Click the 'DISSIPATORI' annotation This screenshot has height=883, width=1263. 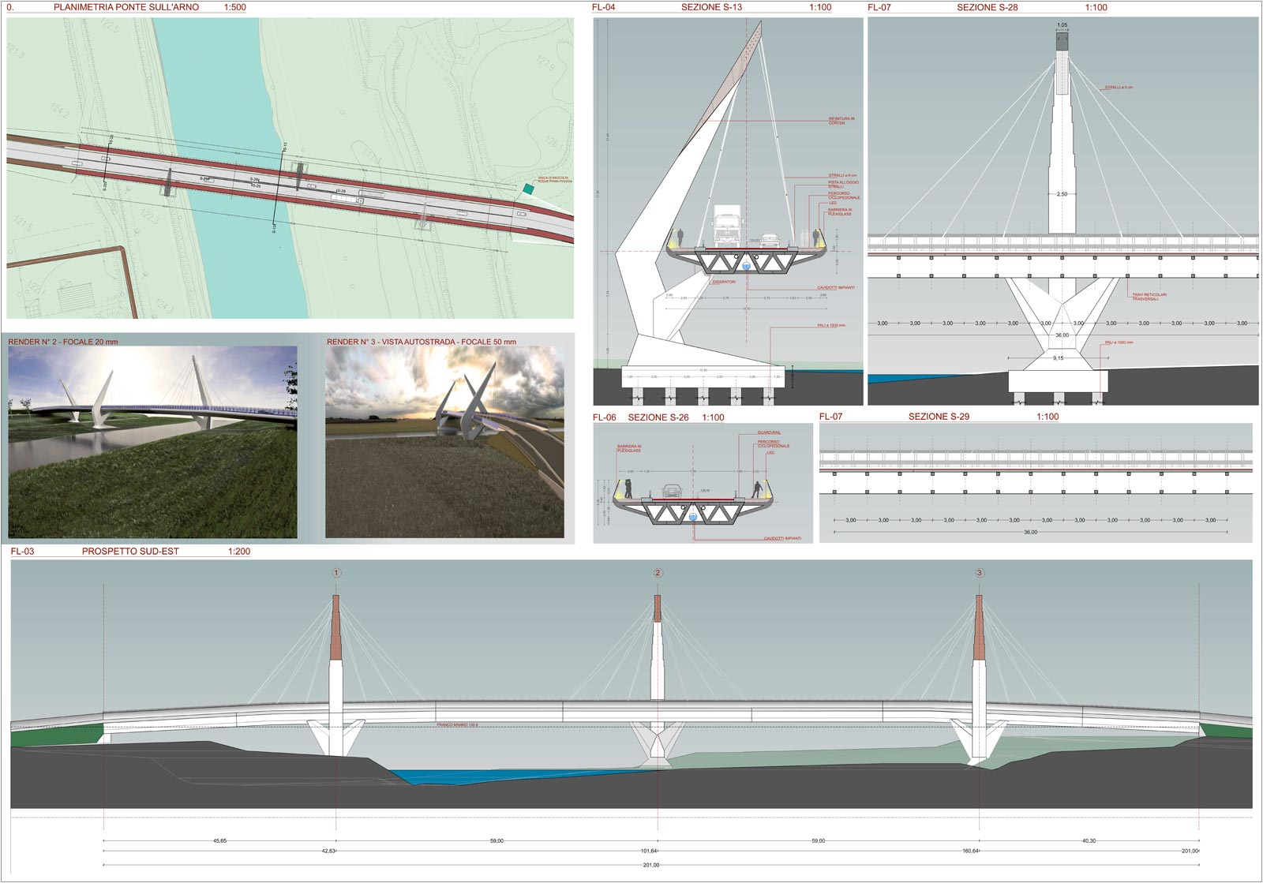coord(723,282)
